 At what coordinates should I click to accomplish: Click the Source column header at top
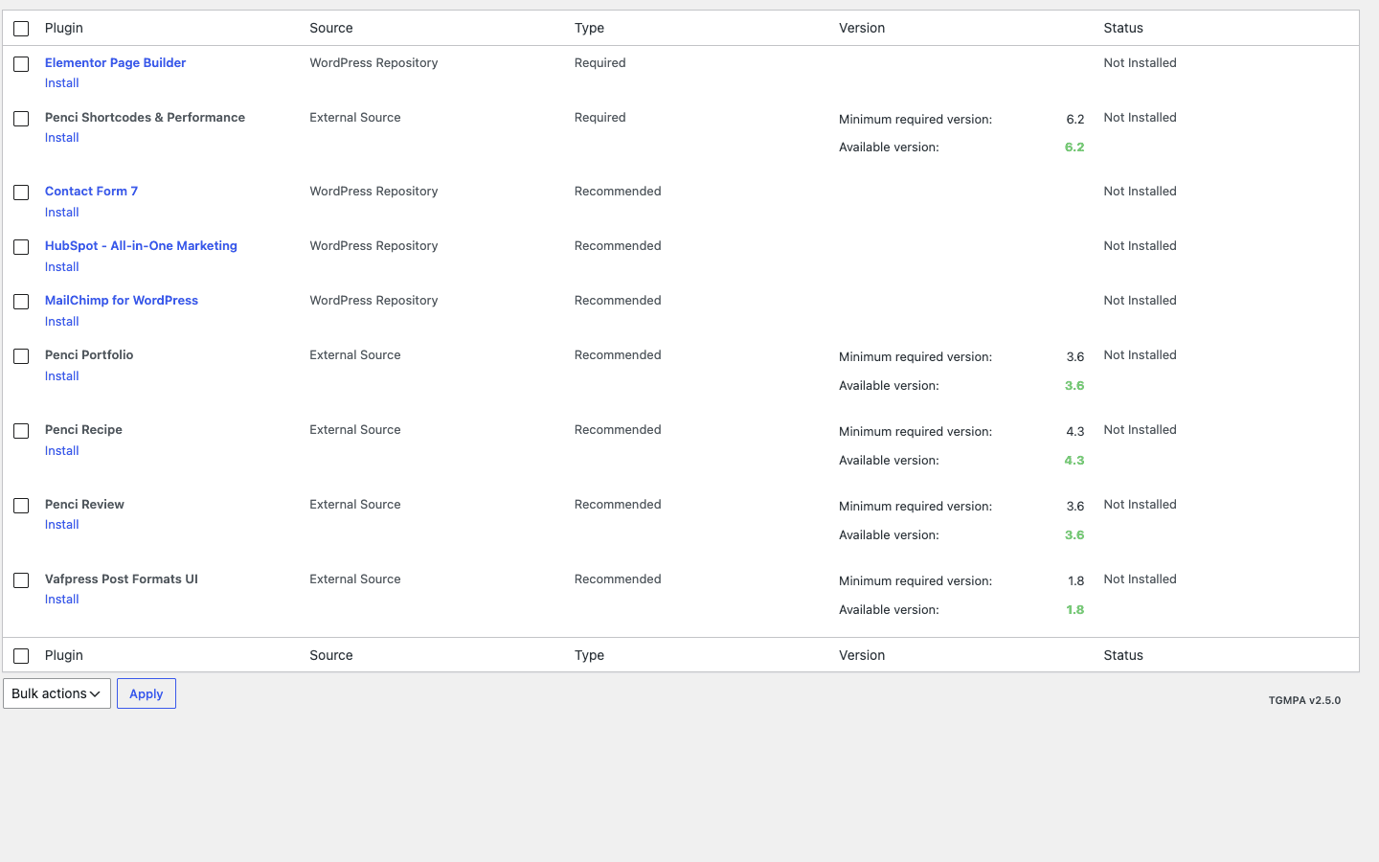click(x=331, y=28)
